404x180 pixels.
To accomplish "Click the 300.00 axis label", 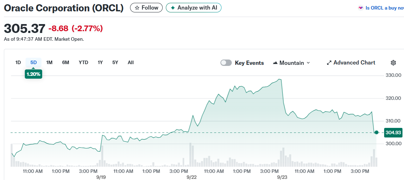I will click(393, 144).
